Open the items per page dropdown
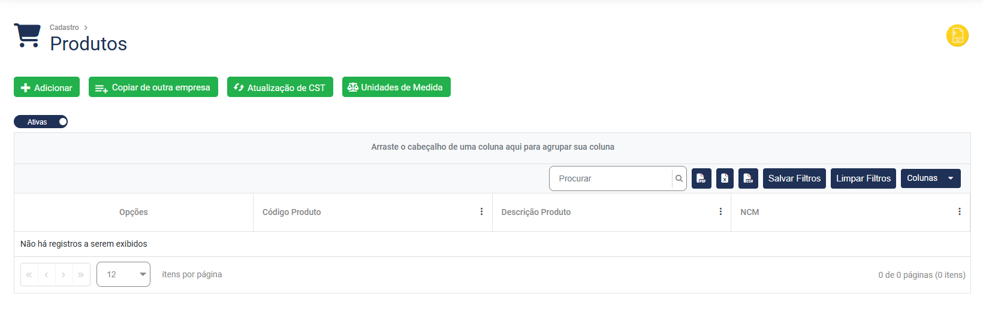The width and height of the screenshot is (983, 318). (123, 274)
